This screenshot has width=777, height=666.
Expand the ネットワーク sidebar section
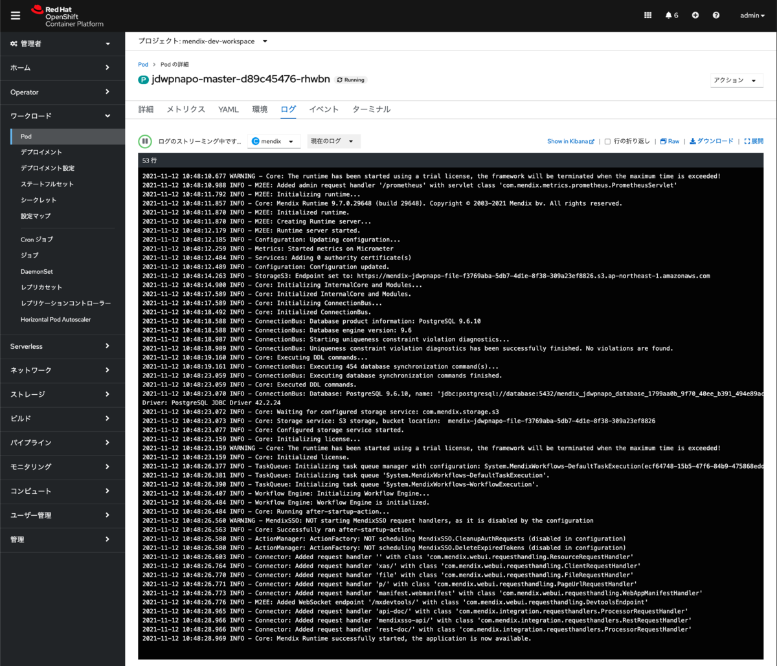coord(62,370)
